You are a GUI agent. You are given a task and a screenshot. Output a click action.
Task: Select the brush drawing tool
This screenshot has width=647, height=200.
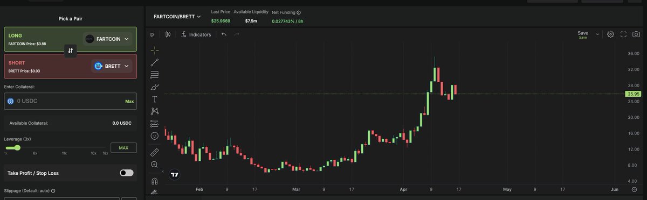click(155, 87)
